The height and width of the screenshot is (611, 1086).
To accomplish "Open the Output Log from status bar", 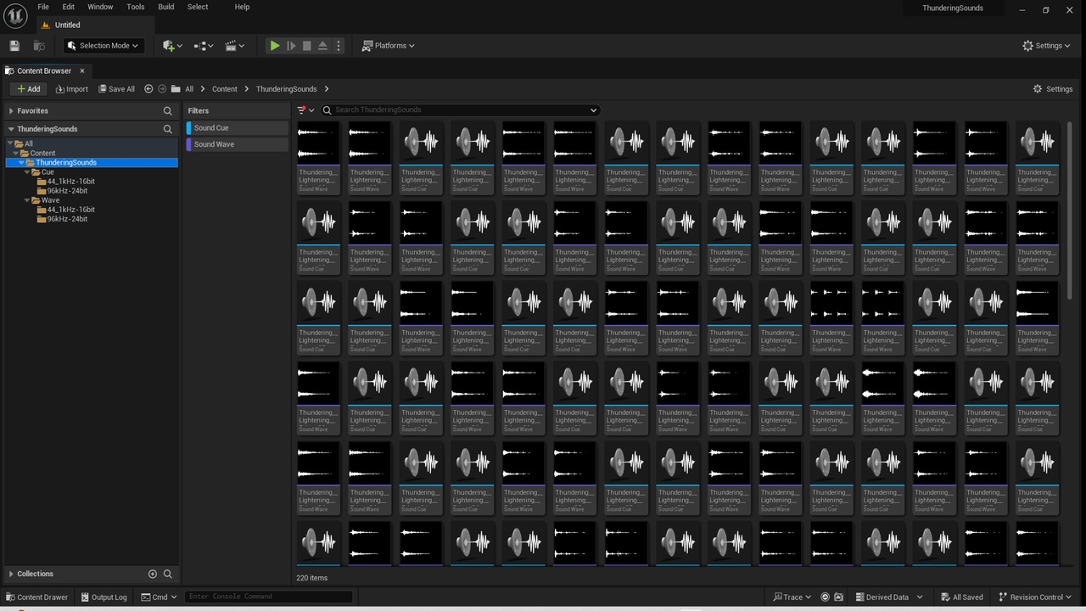I will tap(103, 597).
